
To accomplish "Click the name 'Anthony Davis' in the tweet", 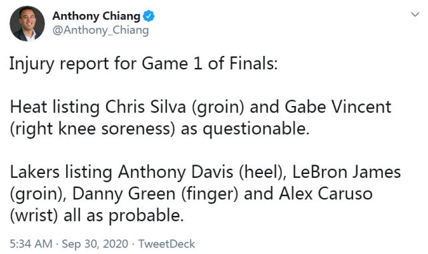I will coord(176,173).
